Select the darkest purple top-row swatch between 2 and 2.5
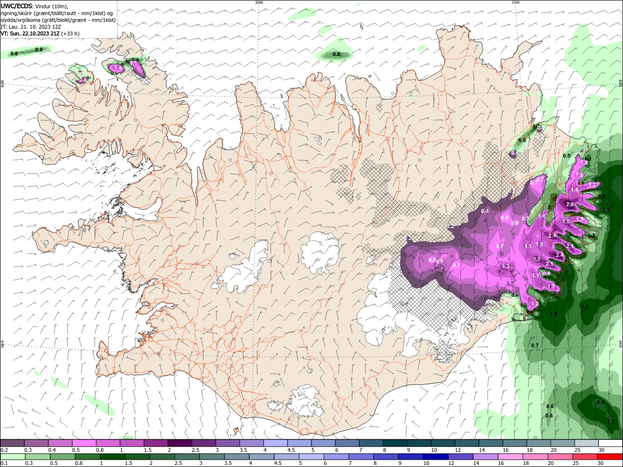623x467 pixels. point(179,443)
